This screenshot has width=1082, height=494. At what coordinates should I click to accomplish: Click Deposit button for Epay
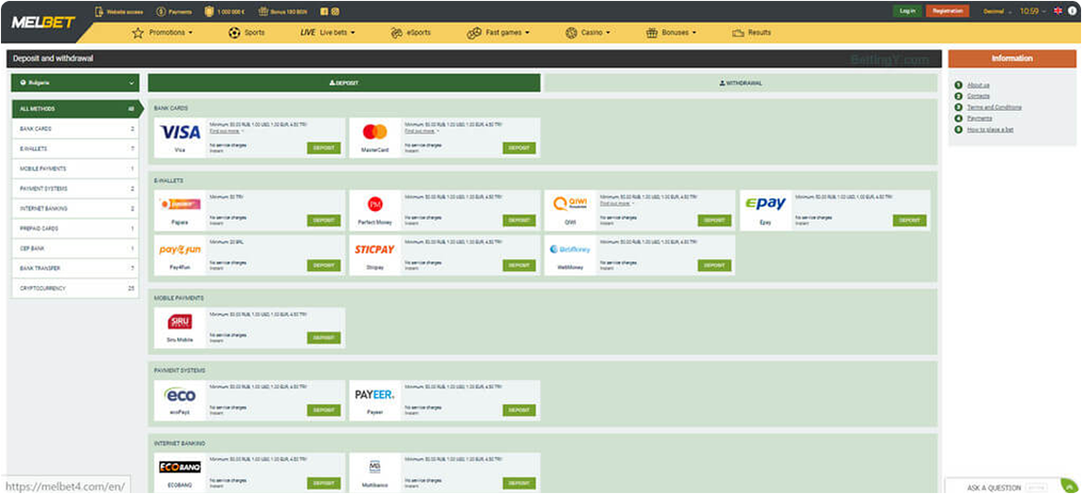point(910,220)
